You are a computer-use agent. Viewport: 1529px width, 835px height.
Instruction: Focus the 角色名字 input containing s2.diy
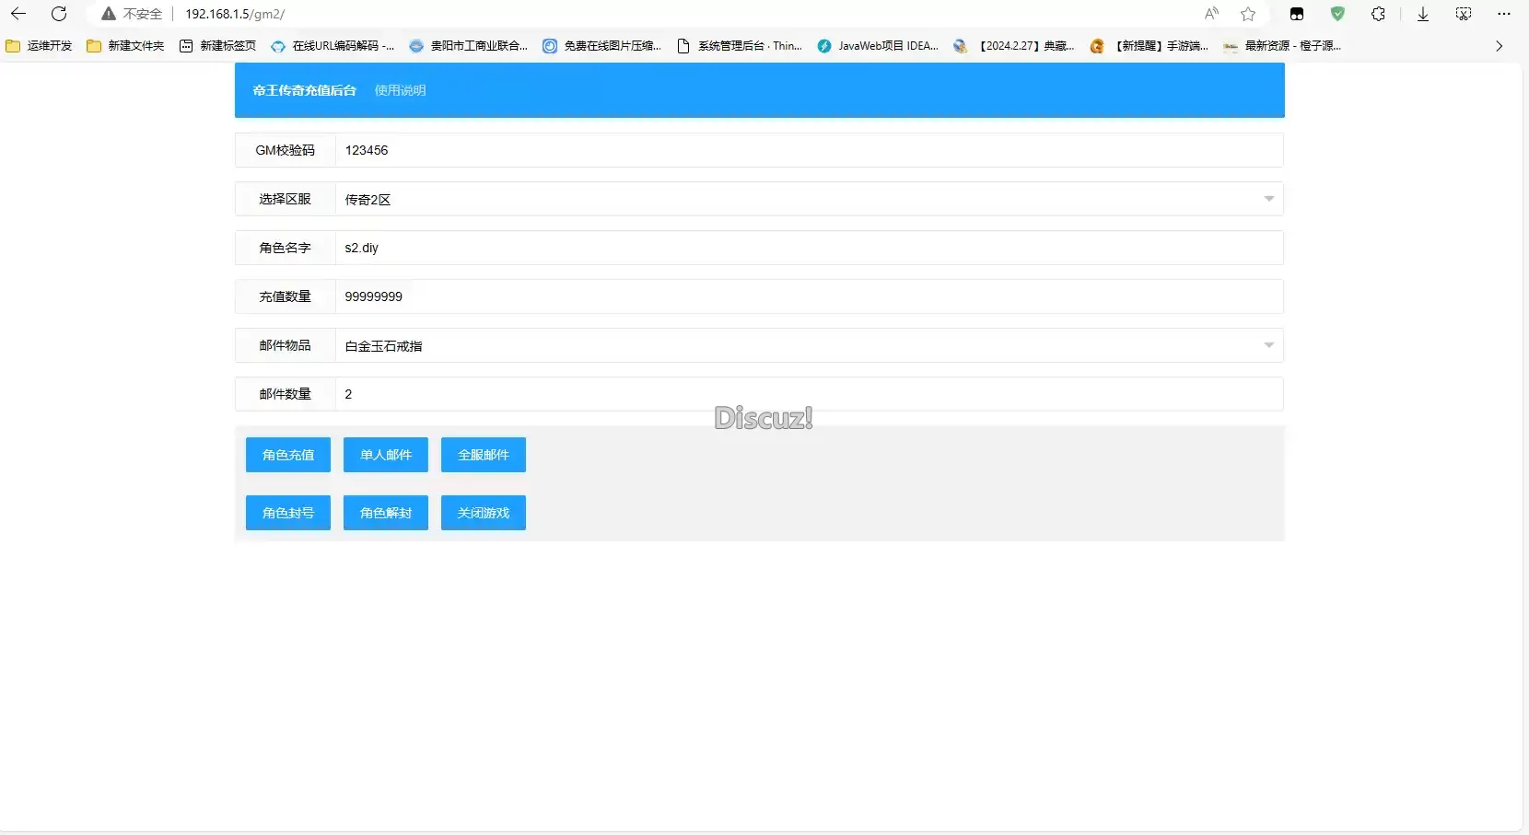pos(809,248)
